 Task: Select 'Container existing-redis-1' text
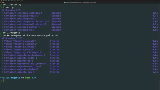click(21, 16)
